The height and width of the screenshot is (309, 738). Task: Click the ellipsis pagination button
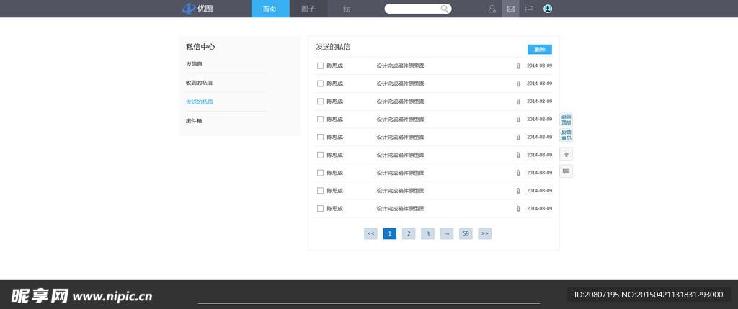tap(447, 234)
